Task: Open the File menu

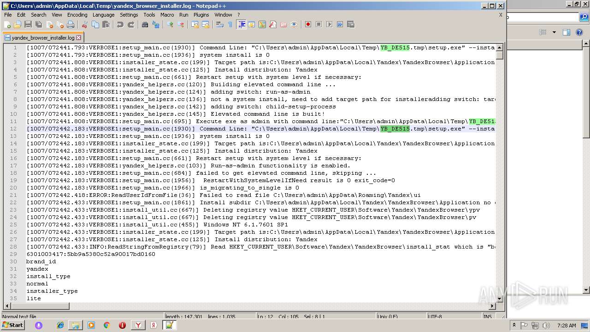Action: pos(8,15)
